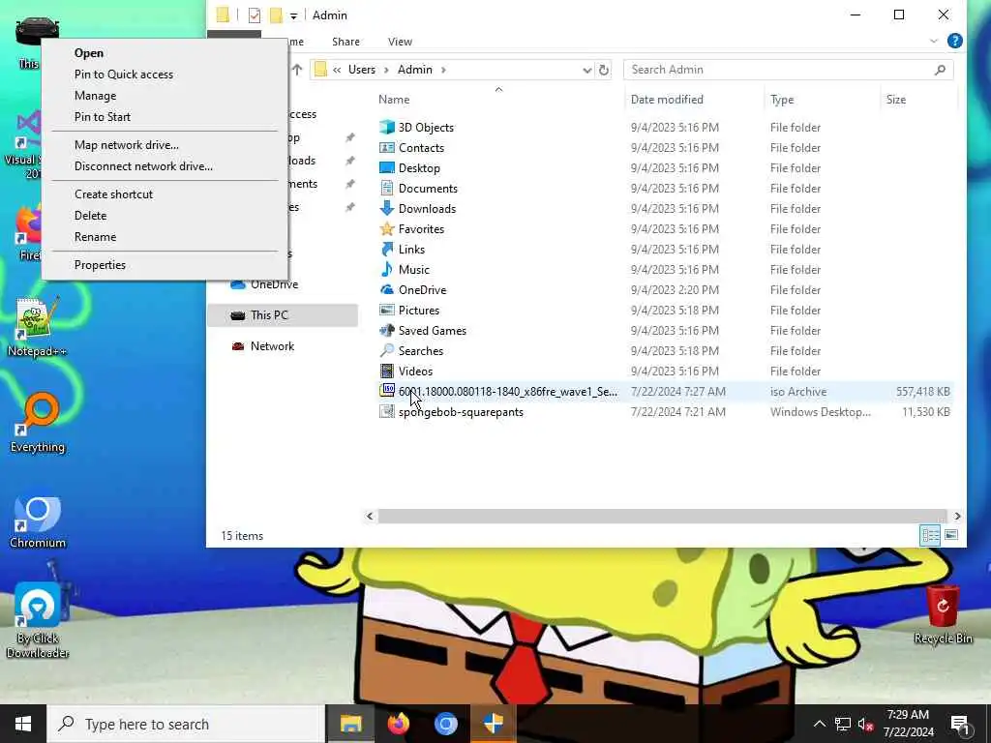This screenshot has height=743, width=991.
Task: Choose Rename in the context menu
Action: (165, 237)
